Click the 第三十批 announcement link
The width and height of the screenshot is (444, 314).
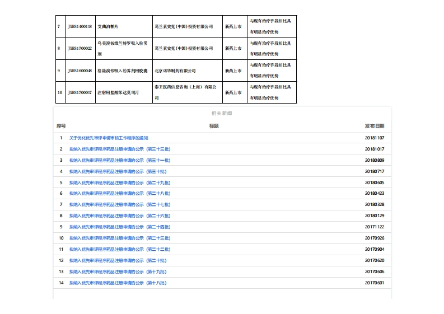(118, 171)
